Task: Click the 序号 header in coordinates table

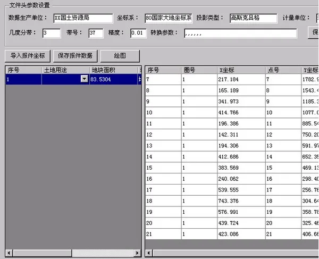Action: pyautogui.click(x=163, y=70)
